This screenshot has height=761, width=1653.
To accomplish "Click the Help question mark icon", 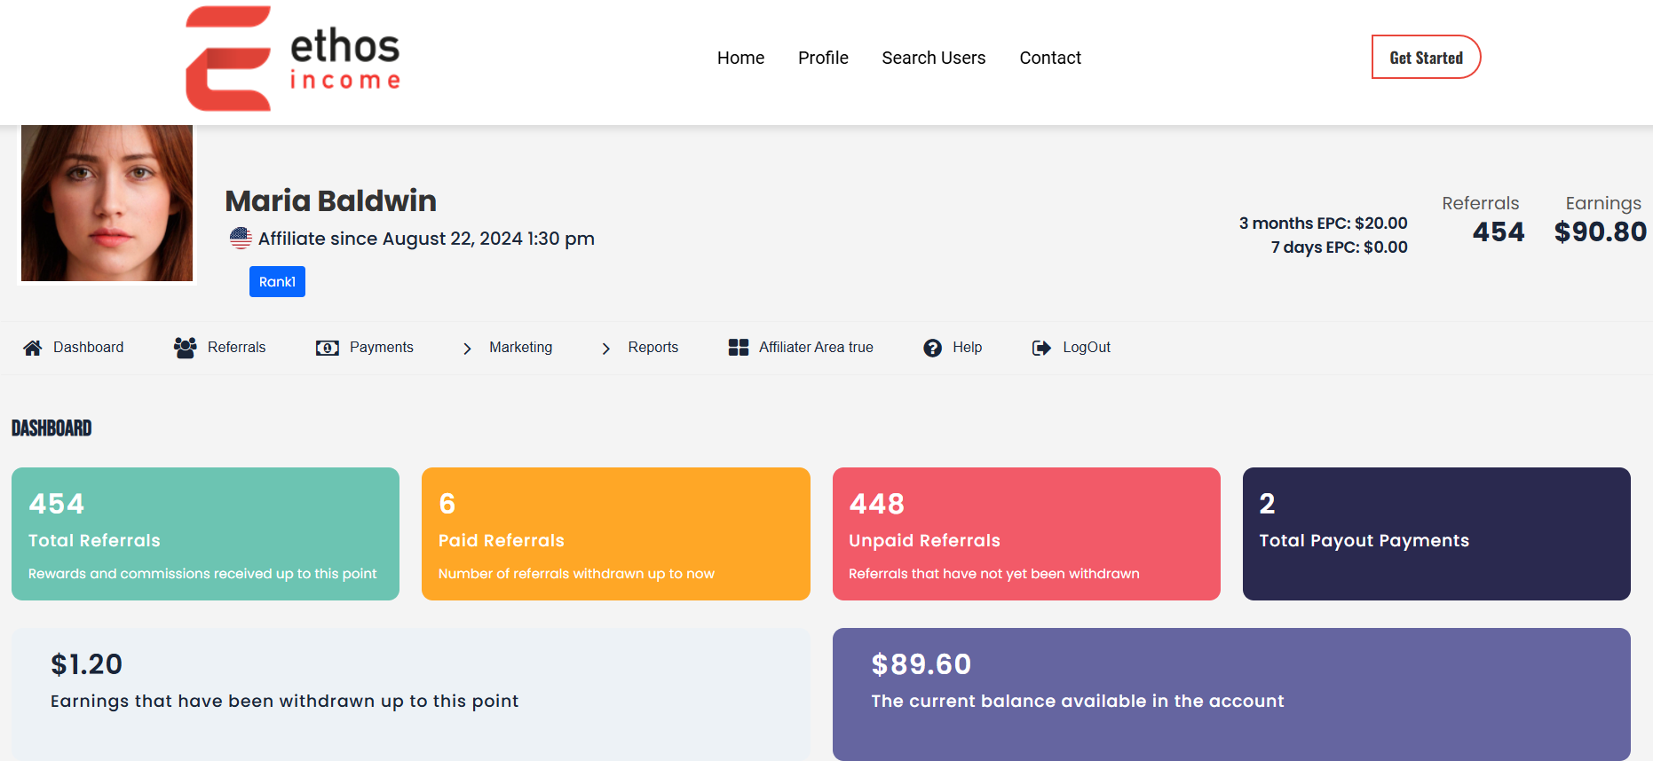I will pyautogui.click(x=932, y=348).
